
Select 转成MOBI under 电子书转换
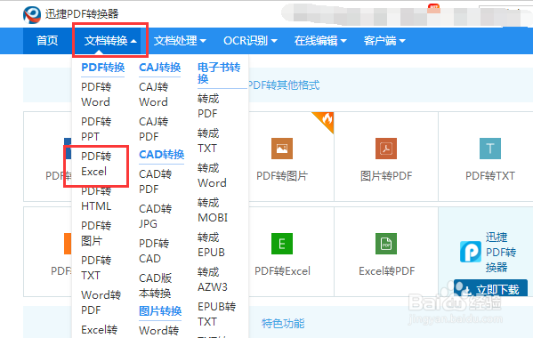pos(213,210)
